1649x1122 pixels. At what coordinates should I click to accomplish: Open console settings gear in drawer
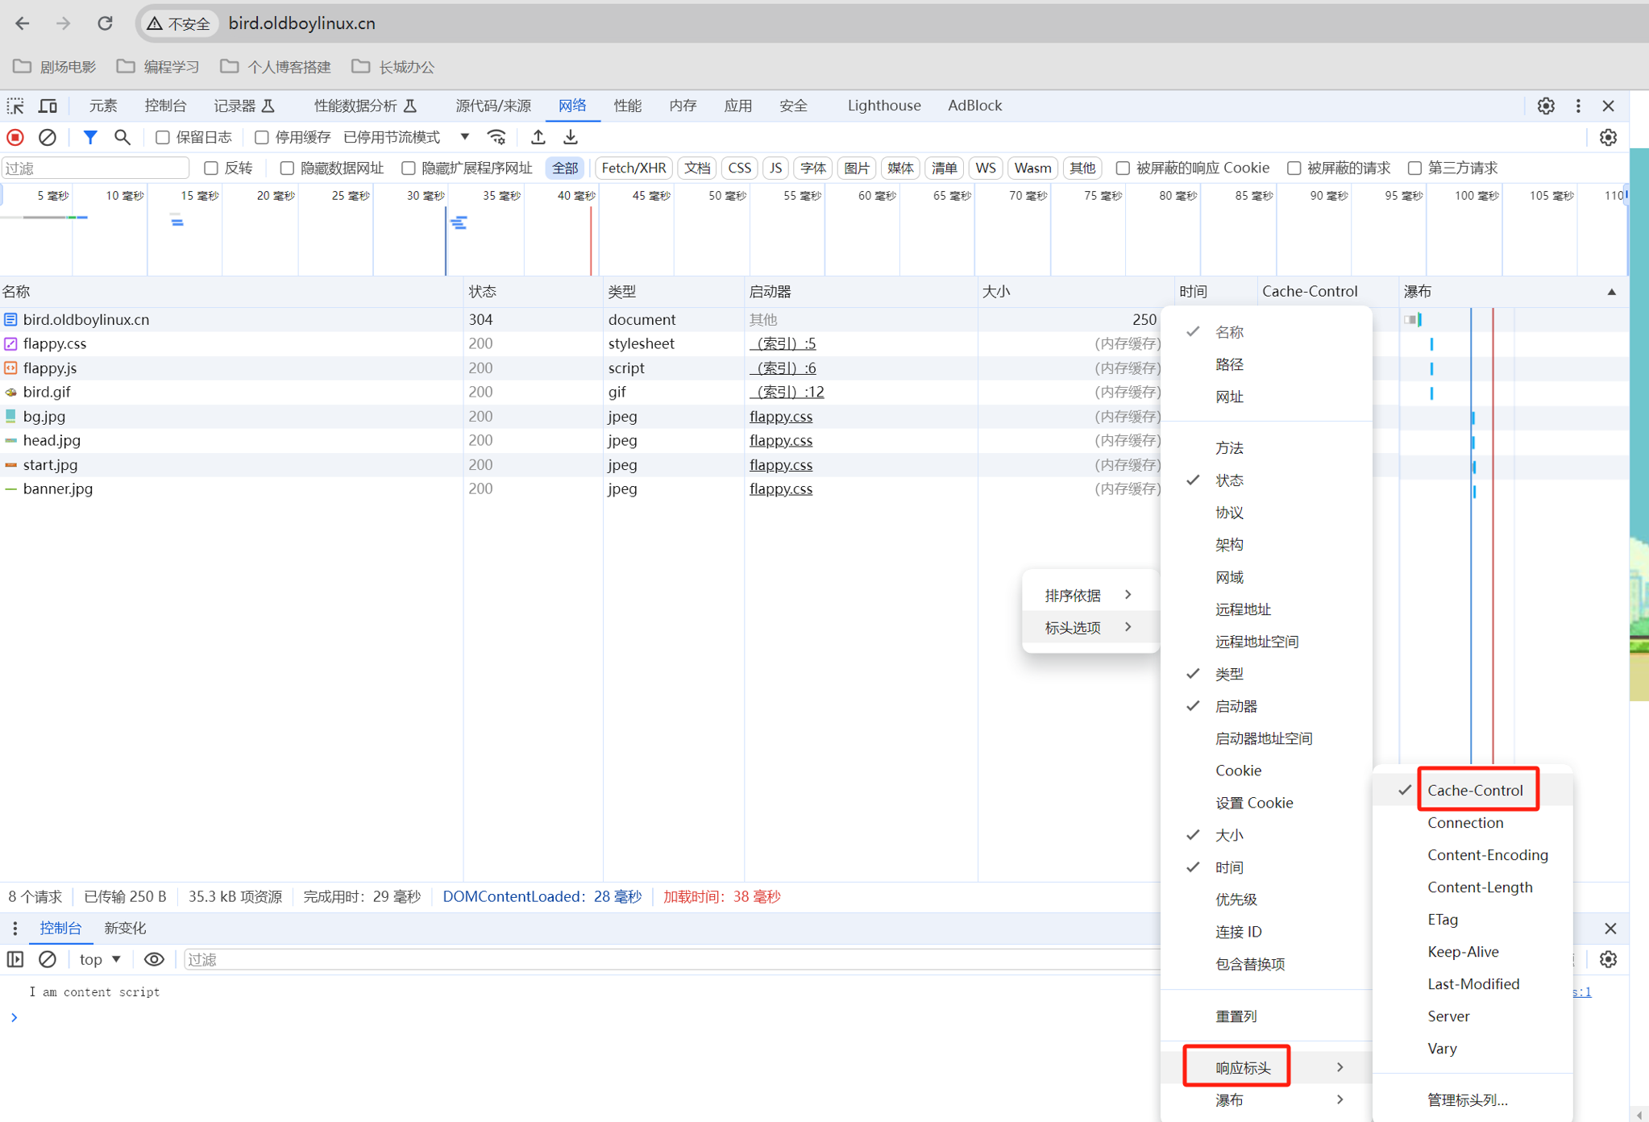pyautogui.click(x=1608, y=959)
